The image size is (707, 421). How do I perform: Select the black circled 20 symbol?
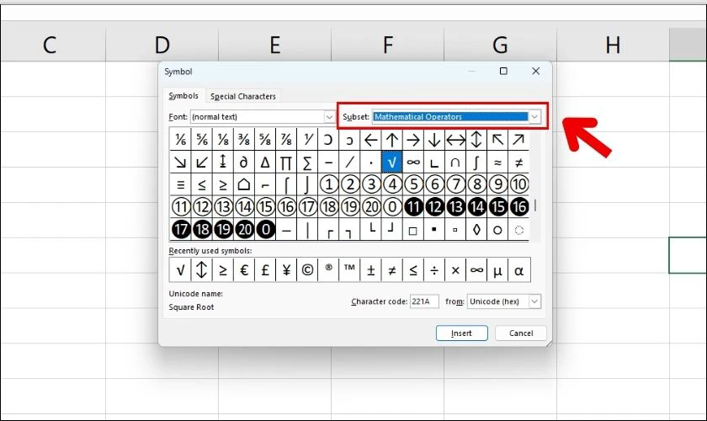click(x=245, y=229)
